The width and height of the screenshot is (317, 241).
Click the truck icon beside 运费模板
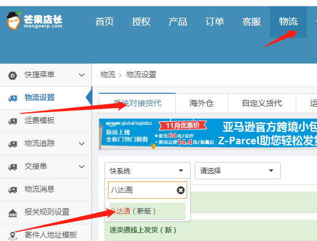13,121
